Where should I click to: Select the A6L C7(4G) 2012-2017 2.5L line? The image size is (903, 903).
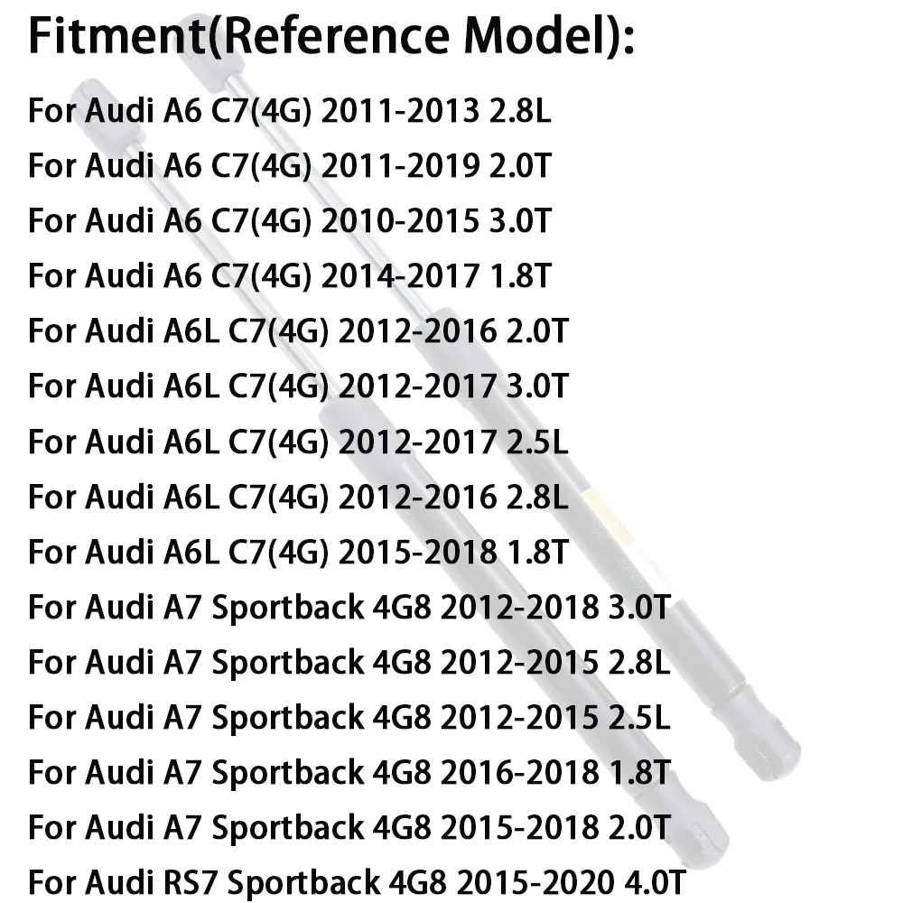coord(298,442)
